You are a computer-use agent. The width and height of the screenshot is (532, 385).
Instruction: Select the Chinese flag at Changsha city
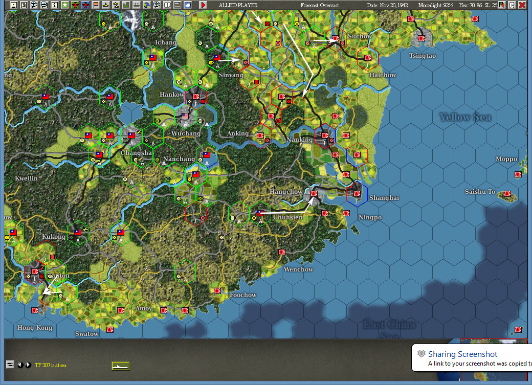click(131, 135)
